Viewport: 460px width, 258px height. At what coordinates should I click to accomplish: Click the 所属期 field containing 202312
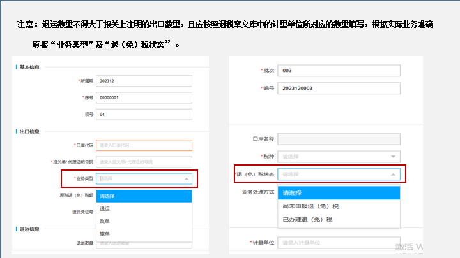tap(144, 81)
